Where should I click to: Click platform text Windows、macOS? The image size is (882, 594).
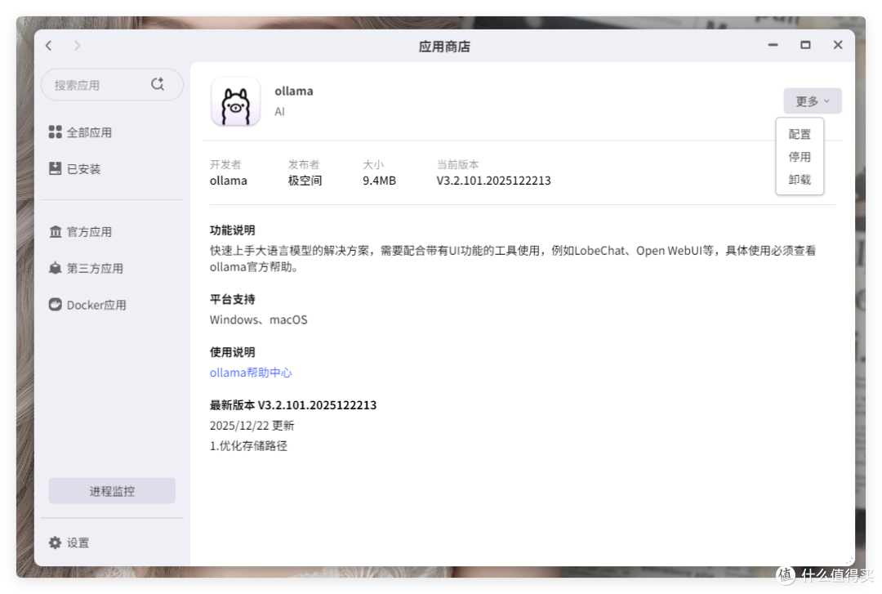tap(259, 319)
